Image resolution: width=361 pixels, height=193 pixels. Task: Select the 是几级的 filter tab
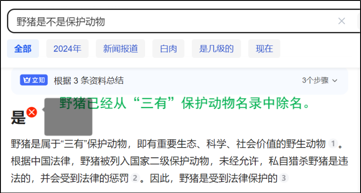click(216, 48)
